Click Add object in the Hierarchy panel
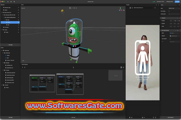Viewport: 181px width, 120px height. tap(10, 45)
